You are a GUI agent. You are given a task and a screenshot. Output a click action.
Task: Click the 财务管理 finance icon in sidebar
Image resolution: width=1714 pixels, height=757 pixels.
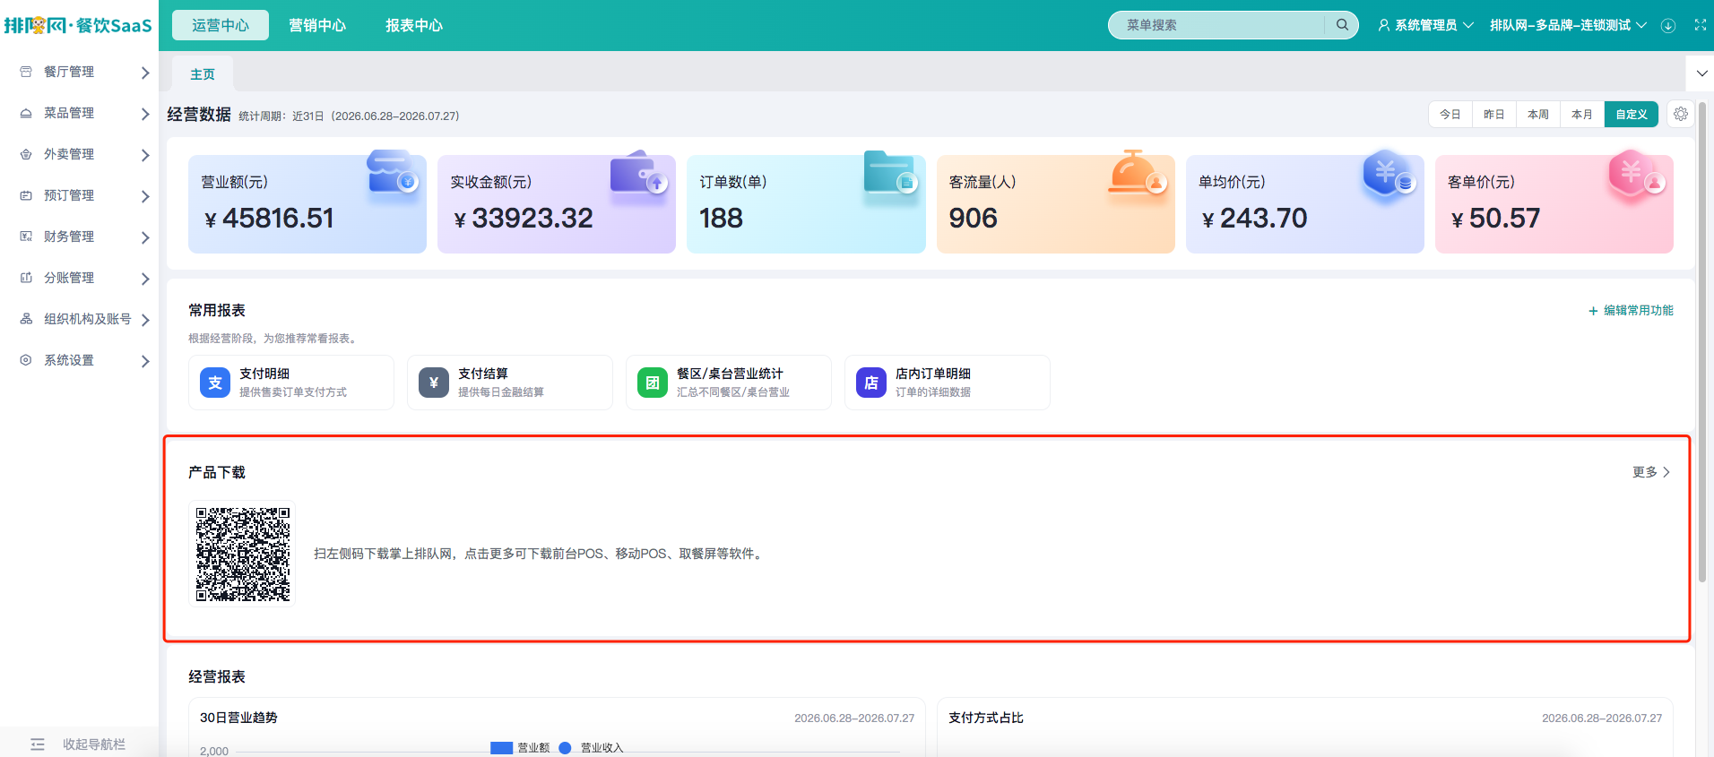26,237
